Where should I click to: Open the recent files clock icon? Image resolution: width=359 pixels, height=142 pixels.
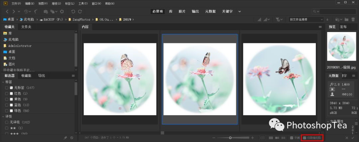pos(26,11)
